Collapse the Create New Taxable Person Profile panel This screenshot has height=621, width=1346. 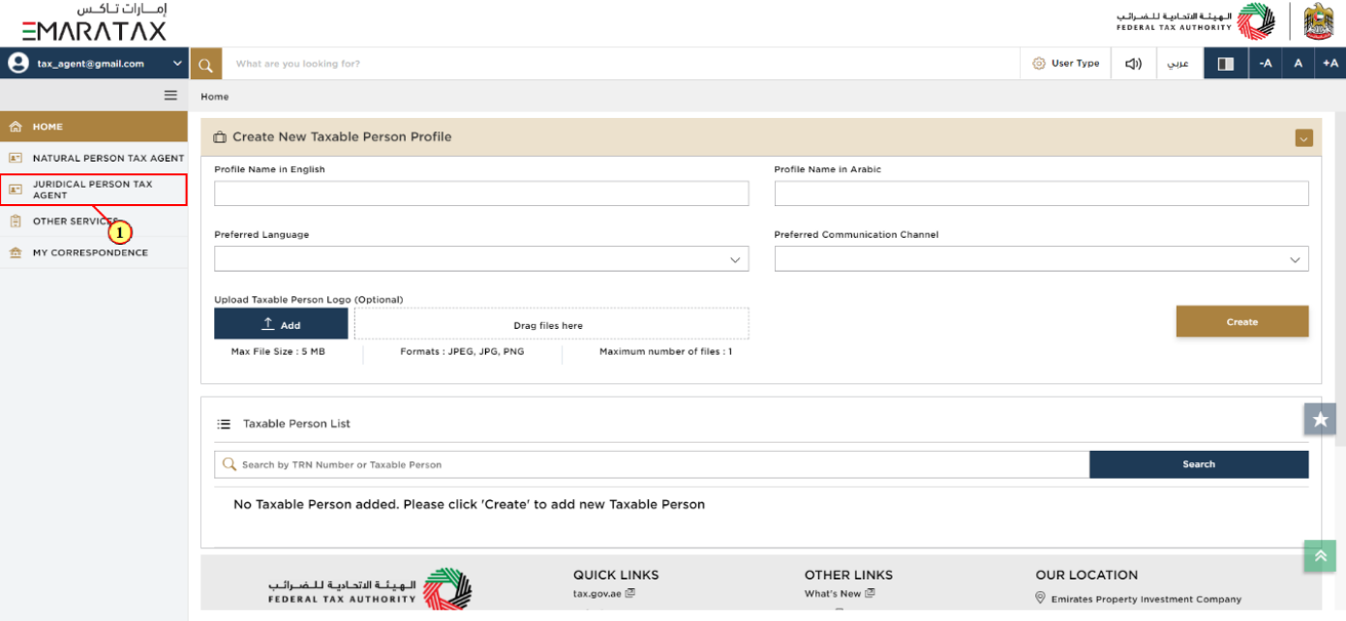click(x=1303, y=138)
